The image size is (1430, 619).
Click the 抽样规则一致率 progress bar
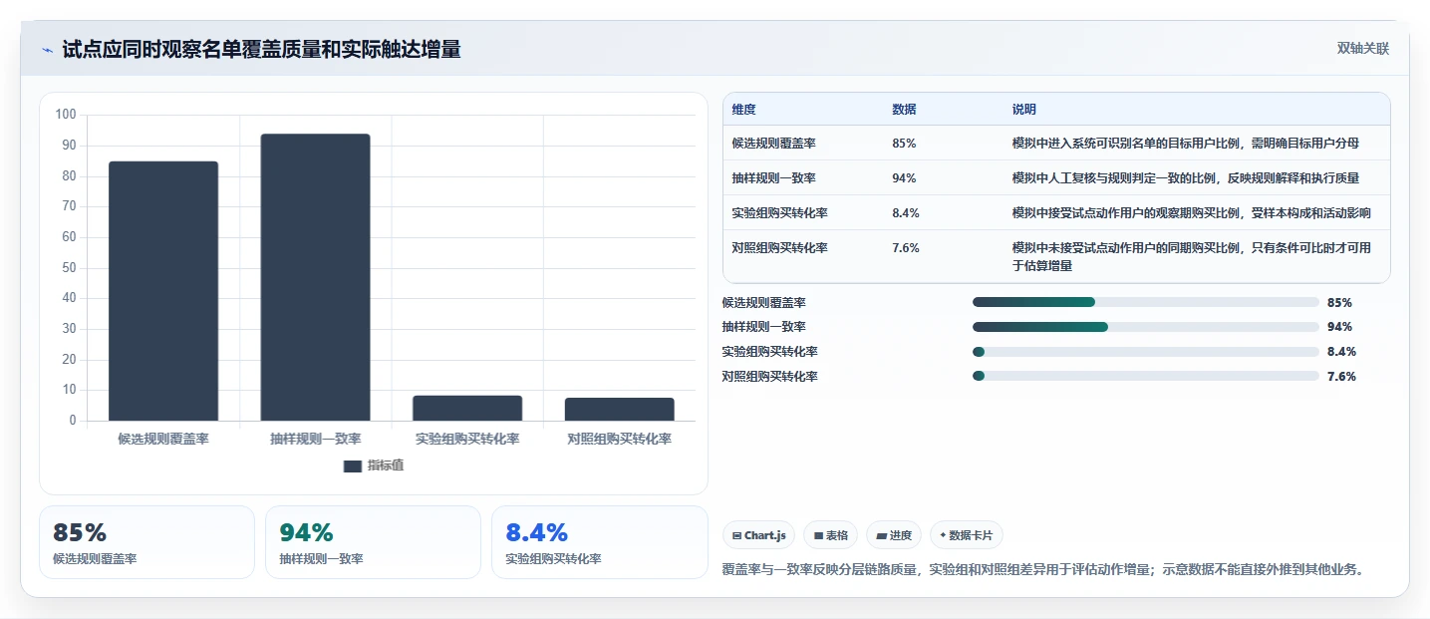tap(1146, 327)
